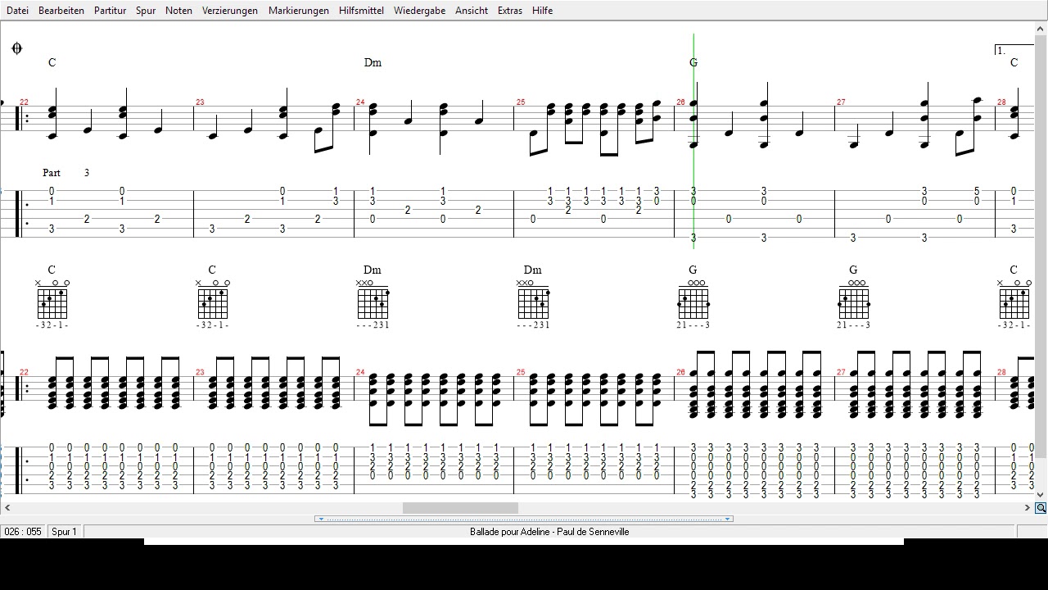Click the 'Spur 1' status bar entry
The width and height of the screenshot is (1048, 590).
click(x=64, y=532)
